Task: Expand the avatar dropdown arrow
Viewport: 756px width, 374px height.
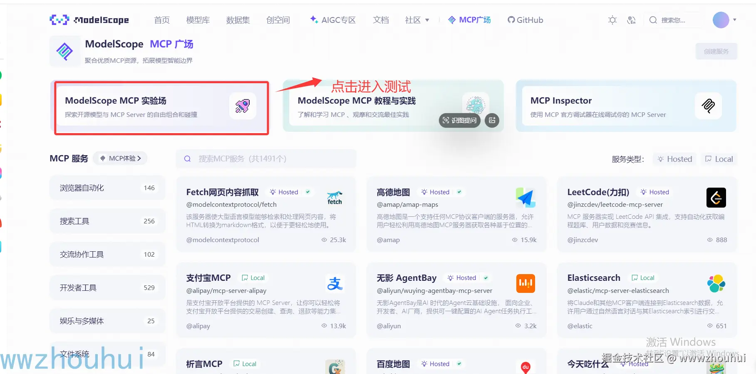Action: [735, 20]
